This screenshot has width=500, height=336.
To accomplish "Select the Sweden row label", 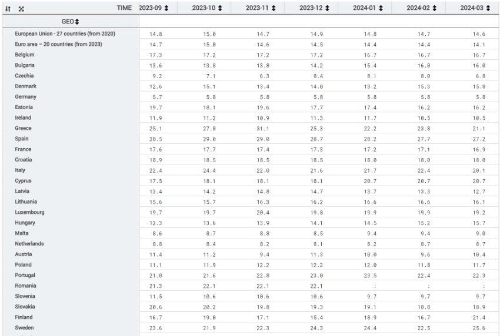I will tap(25, 328).
